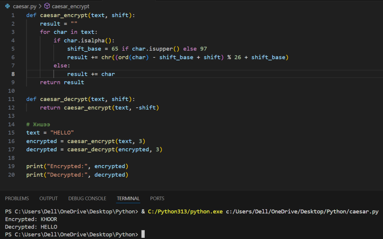383x239 pixels.
Task: Show the DEBUG CONSOLE tab
Action: point(87,198)
